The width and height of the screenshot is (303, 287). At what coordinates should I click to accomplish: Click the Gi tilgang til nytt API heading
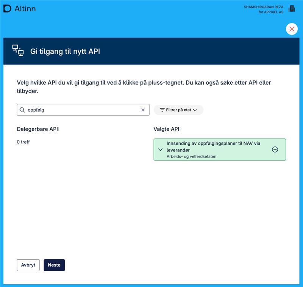(65, 51)
